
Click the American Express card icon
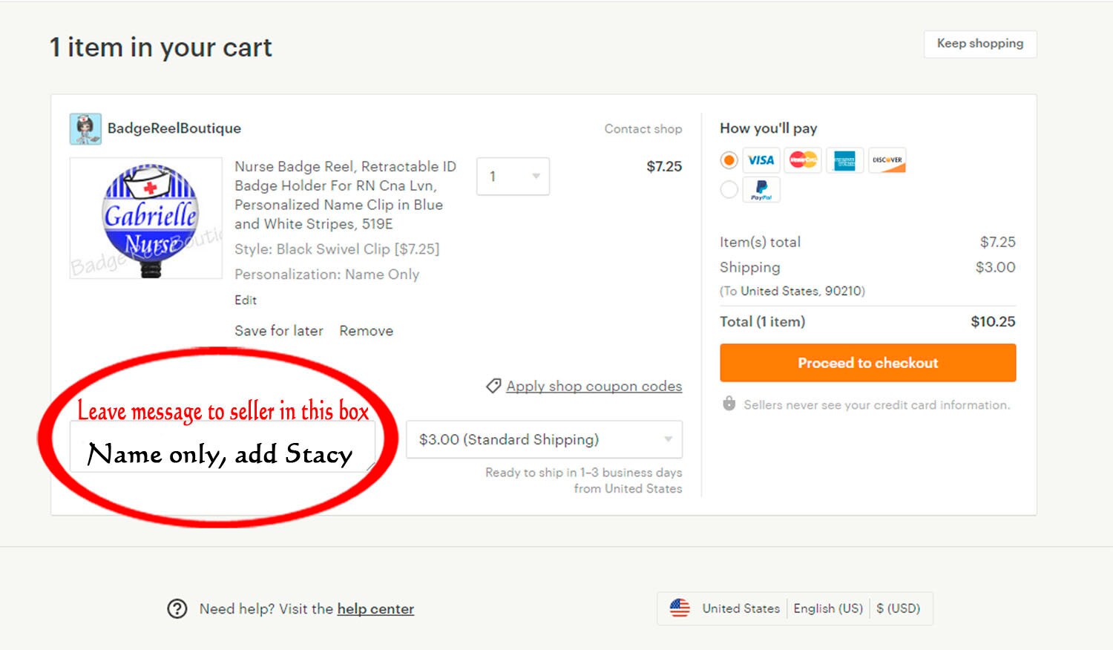pos(845,160)
